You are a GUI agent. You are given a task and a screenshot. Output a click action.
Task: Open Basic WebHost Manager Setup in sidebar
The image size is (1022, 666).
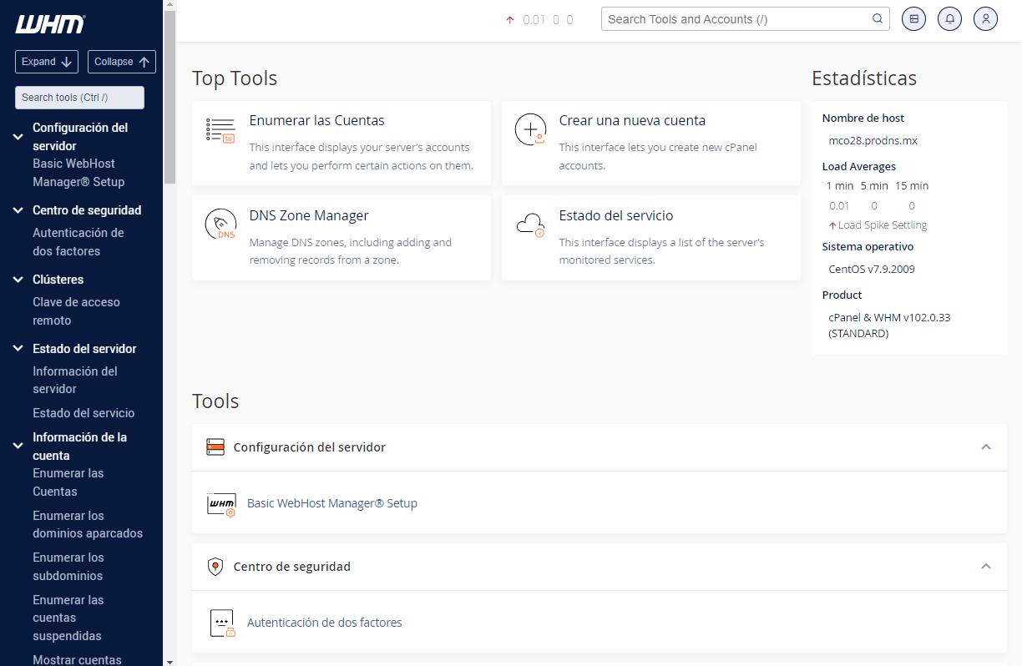(x=78, y=173)
